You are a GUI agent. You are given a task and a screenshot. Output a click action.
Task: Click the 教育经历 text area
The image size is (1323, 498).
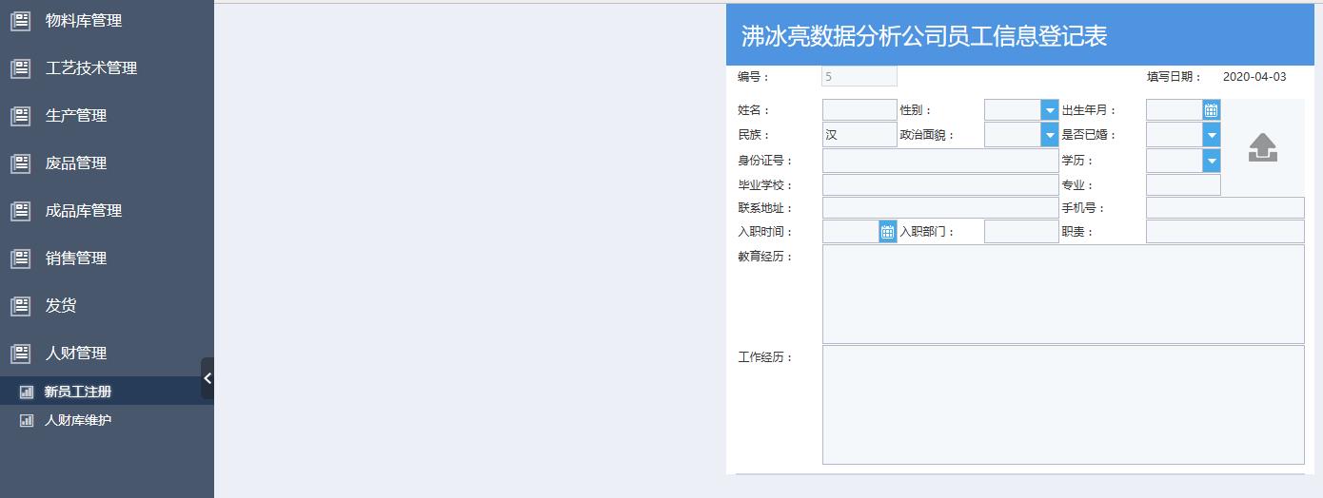click(1063, 295)
